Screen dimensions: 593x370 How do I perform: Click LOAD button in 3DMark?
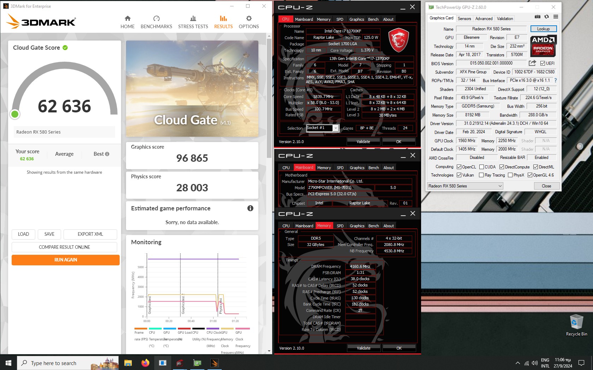(x=24, y=234)
